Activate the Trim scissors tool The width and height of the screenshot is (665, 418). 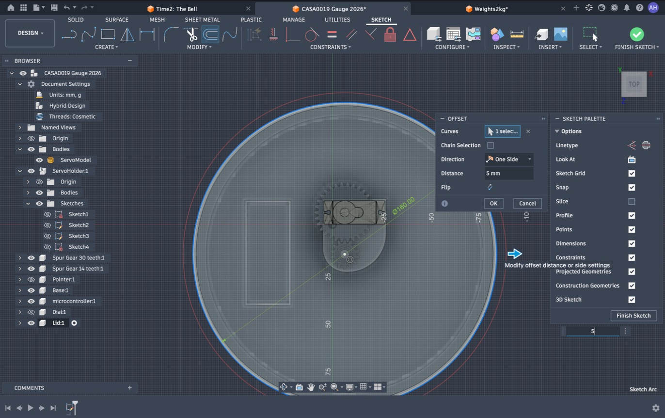point(191,34)
